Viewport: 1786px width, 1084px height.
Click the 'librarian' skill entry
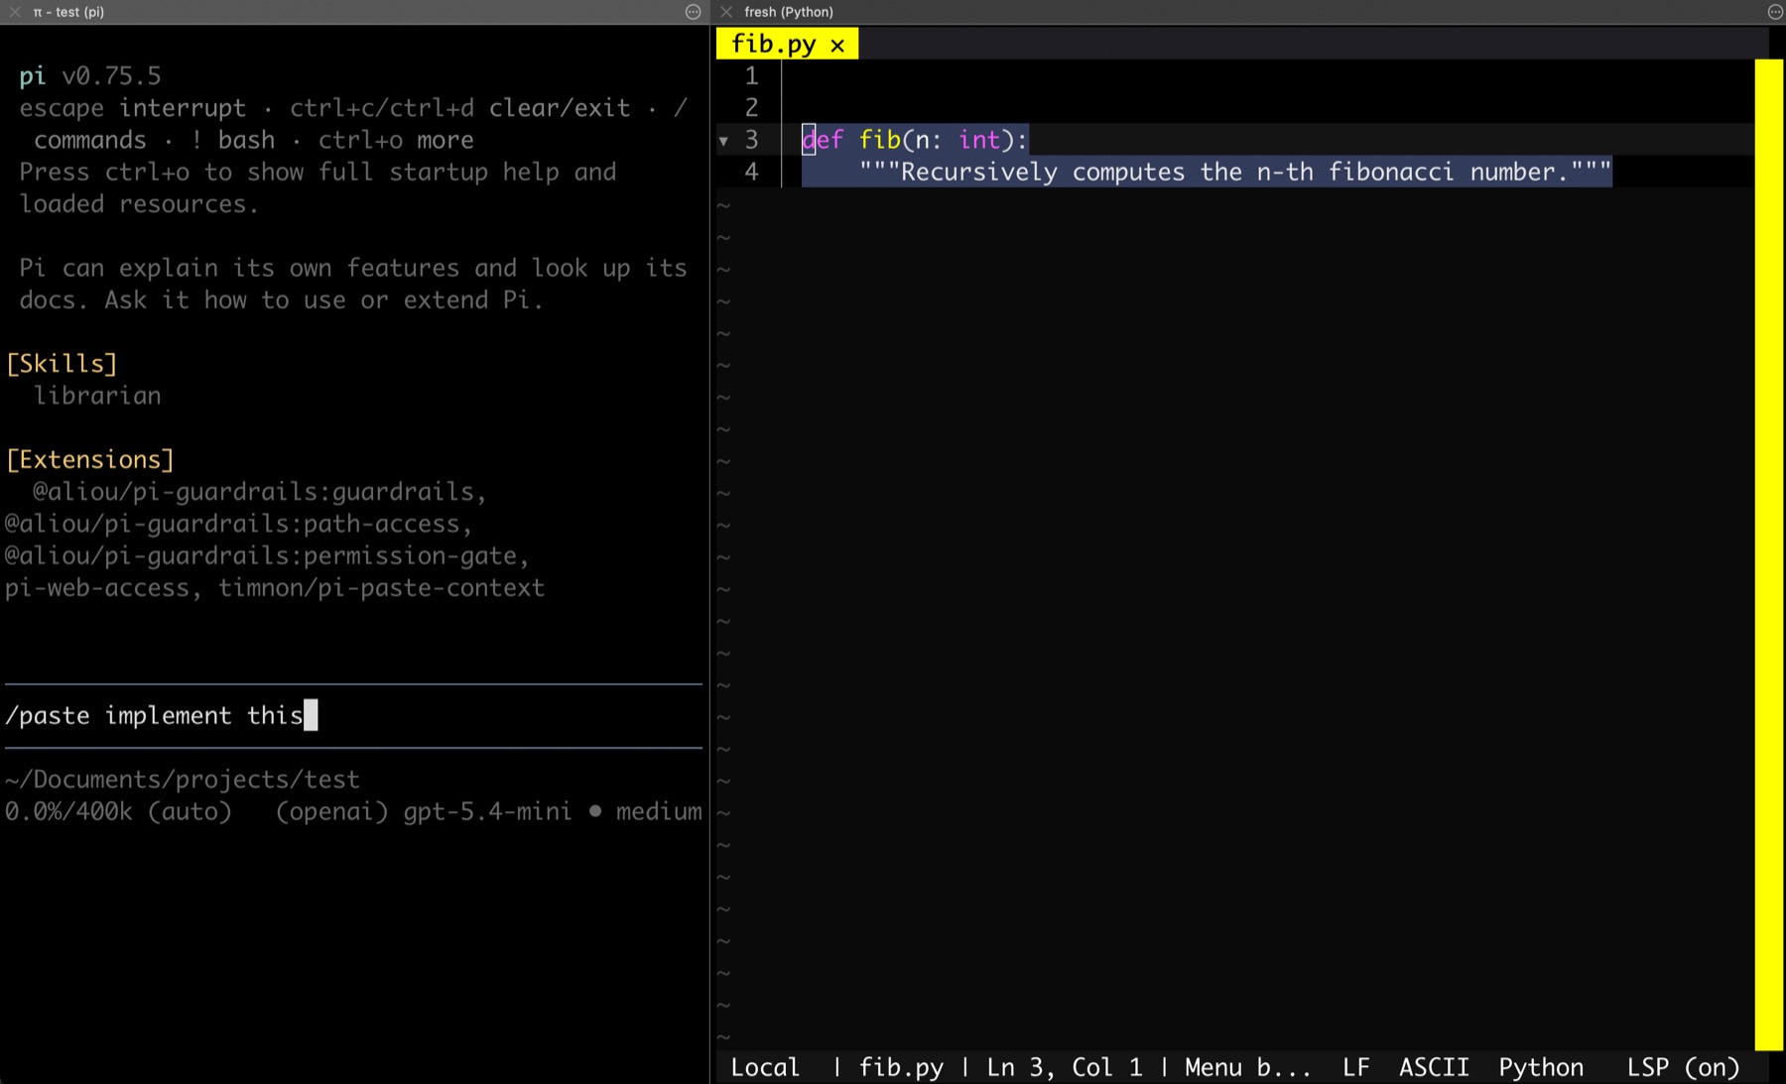click(x=97, y=396)
